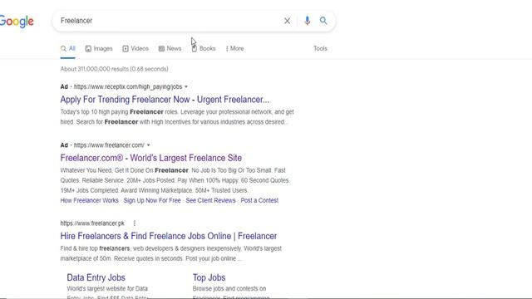This screenshot has width=532, height=299.
Task: Click the https://www.freelancer.com/ ad URL
Action: (109, 145)
